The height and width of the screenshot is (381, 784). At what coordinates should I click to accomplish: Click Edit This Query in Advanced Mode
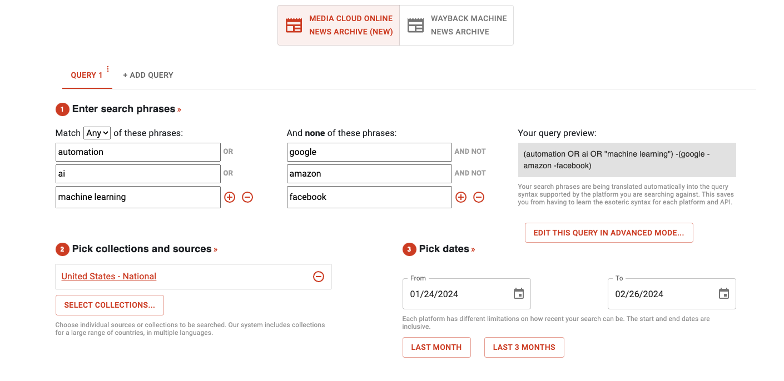(x=608, y=233)
